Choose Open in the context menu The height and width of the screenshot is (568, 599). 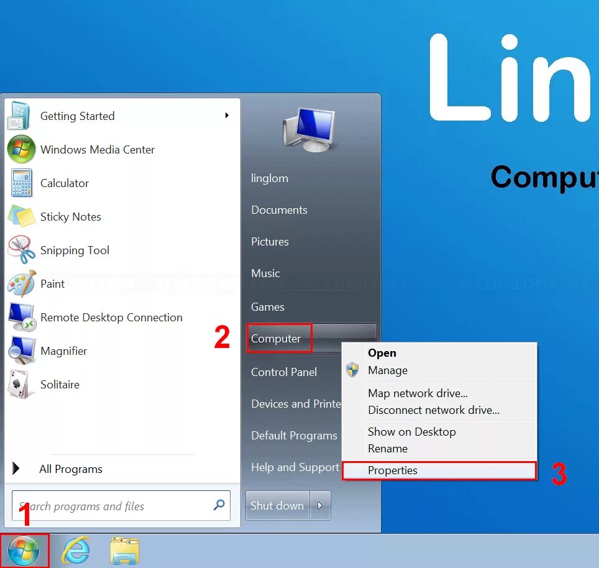(382, 353)
